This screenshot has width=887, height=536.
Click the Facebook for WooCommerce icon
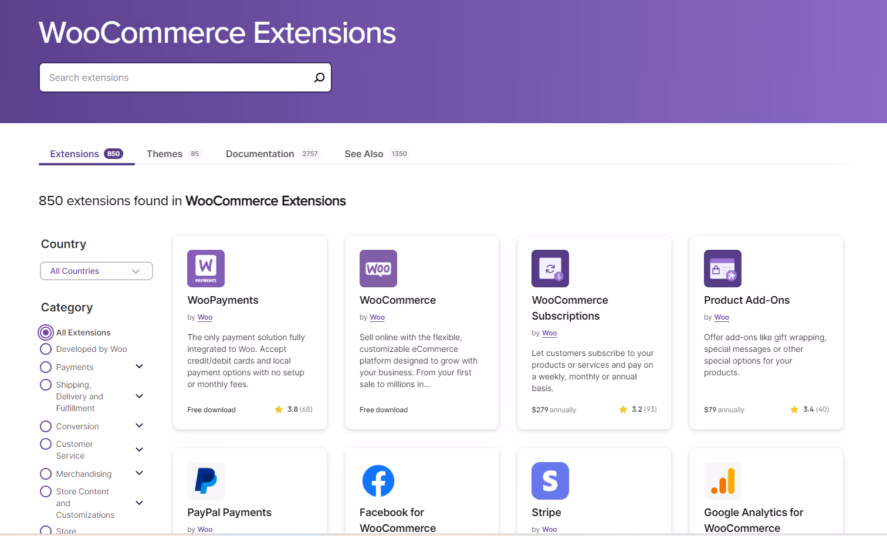[x=378, y=480]
